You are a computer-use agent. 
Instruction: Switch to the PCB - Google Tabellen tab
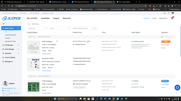(x=127, y=2)
